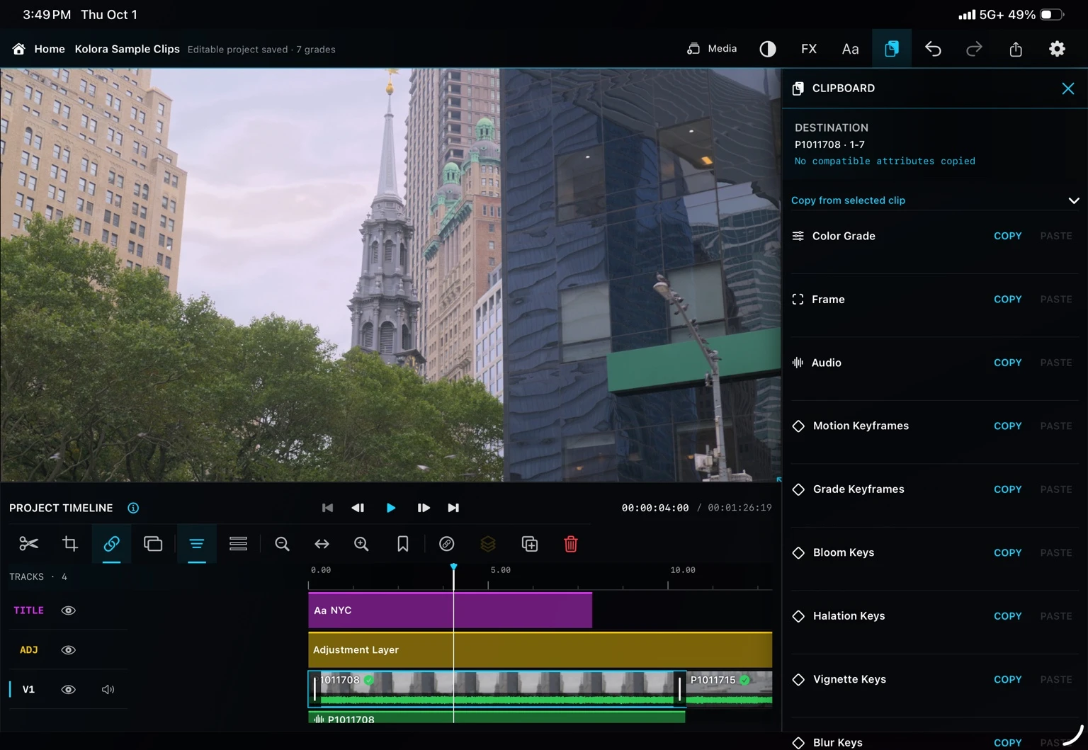This screenshot has width=1088, height=750.
Task: Play the timeline
Action: [391, 508]
